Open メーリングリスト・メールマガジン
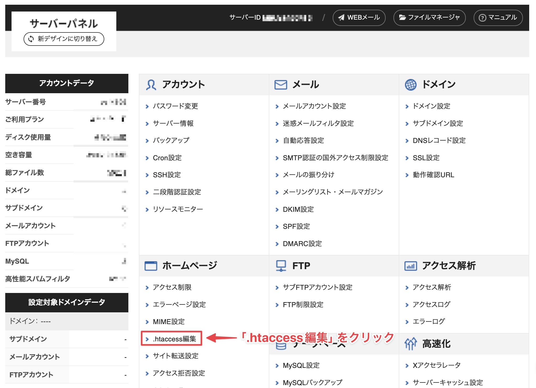 pos(333,192)
